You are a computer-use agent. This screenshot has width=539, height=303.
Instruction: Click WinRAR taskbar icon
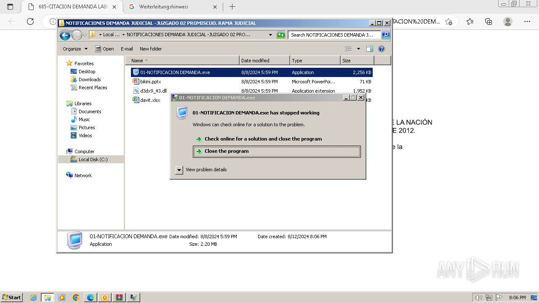(x=119, y=298)
